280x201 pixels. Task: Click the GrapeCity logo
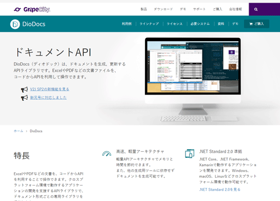point(32,9)
